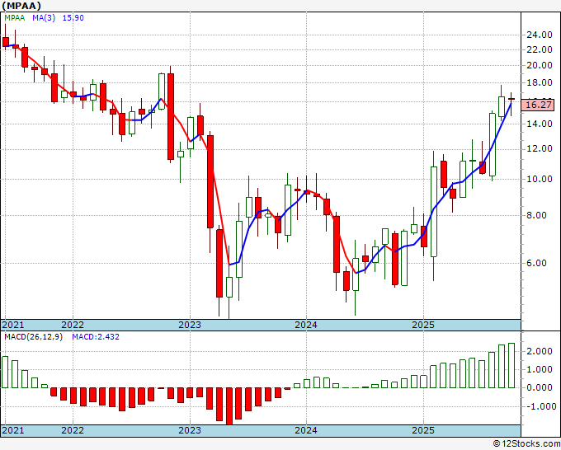Select 2024 on the price time axis

[306, 325]
